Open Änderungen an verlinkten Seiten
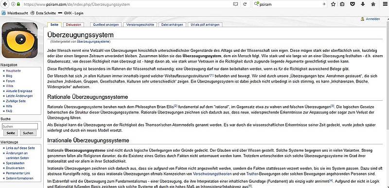The image size is (389, 188). point(18,156)
